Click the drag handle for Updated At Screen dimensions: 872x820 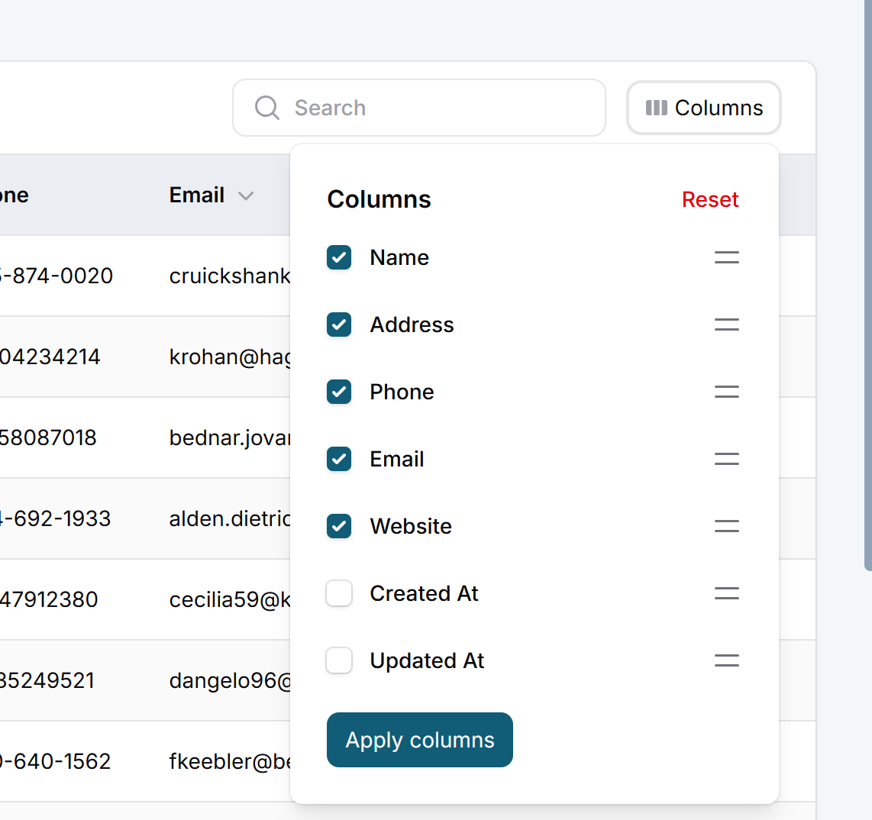[x=726, y=661]
